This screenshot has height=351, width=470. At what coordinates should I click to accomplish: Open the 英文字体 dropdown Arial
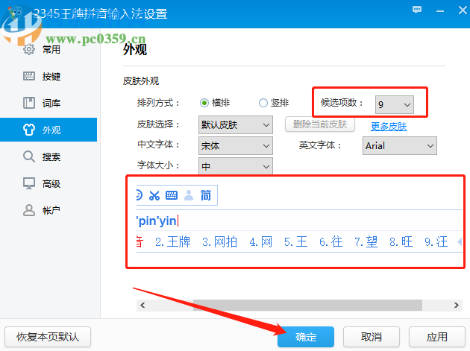point(400,145)
